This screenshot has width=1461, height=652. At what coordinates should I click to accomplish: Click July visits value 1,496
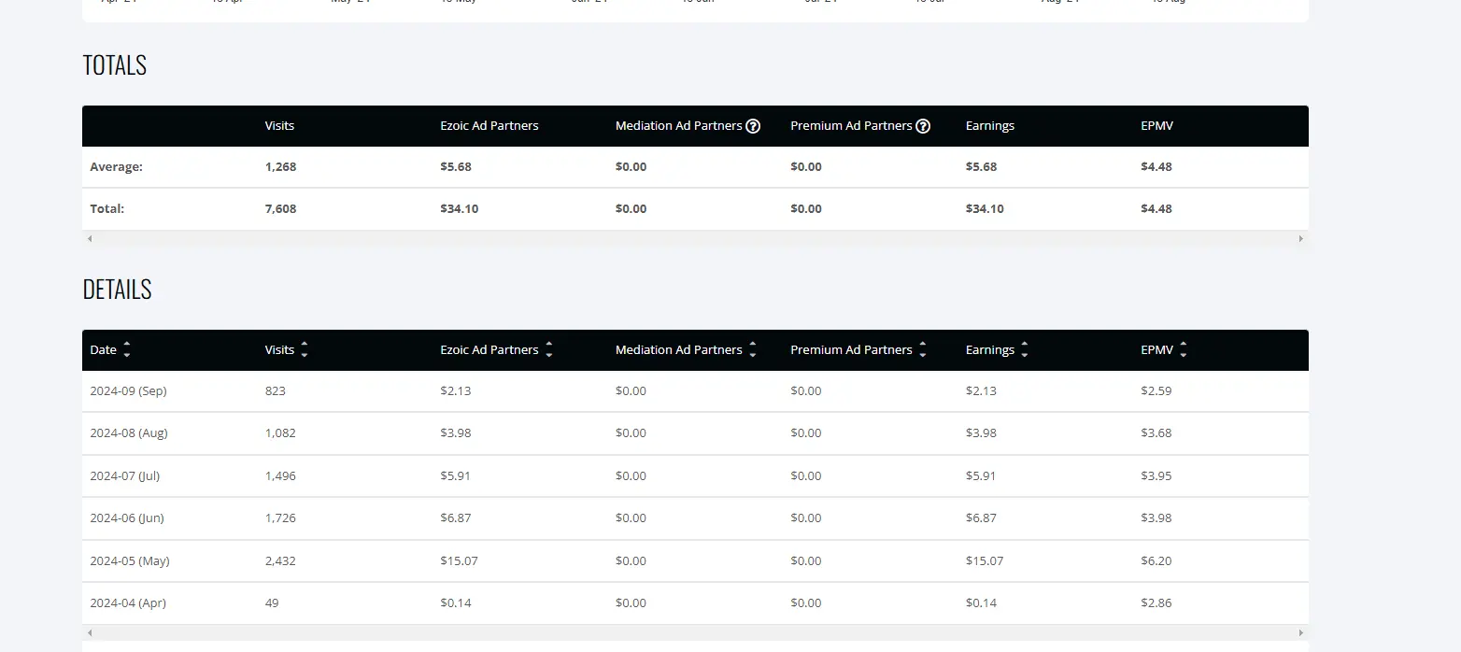click(x=280, y=476)
